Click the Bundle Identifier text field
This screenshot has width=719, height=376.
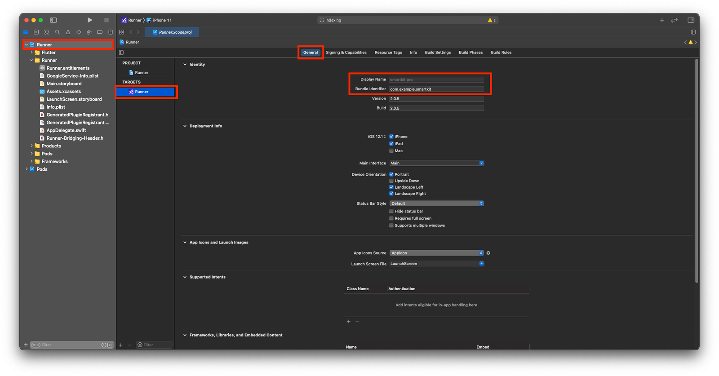pos(436,89)
